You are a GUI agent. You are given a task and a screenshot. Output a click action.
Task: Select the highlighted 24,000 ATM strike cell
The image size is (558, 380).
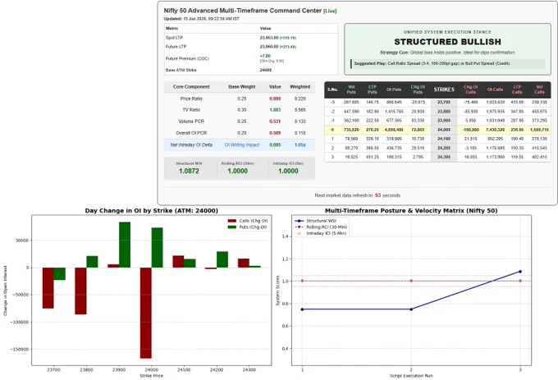pos(444,130)
